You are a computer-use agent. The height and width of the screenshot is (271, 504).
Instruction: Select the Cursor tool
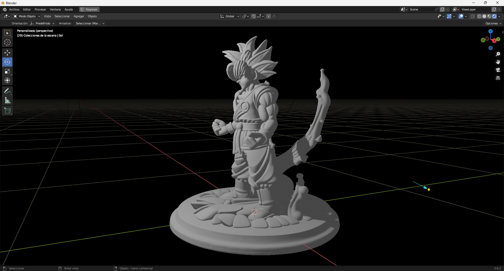click(7, 42)
